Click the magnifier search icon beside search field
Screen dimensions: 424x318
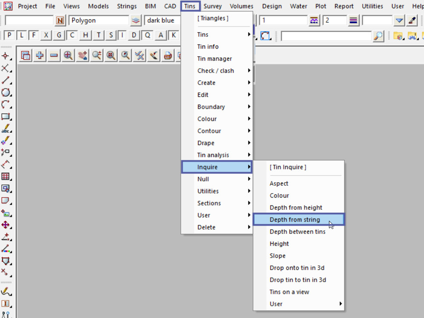378,36
